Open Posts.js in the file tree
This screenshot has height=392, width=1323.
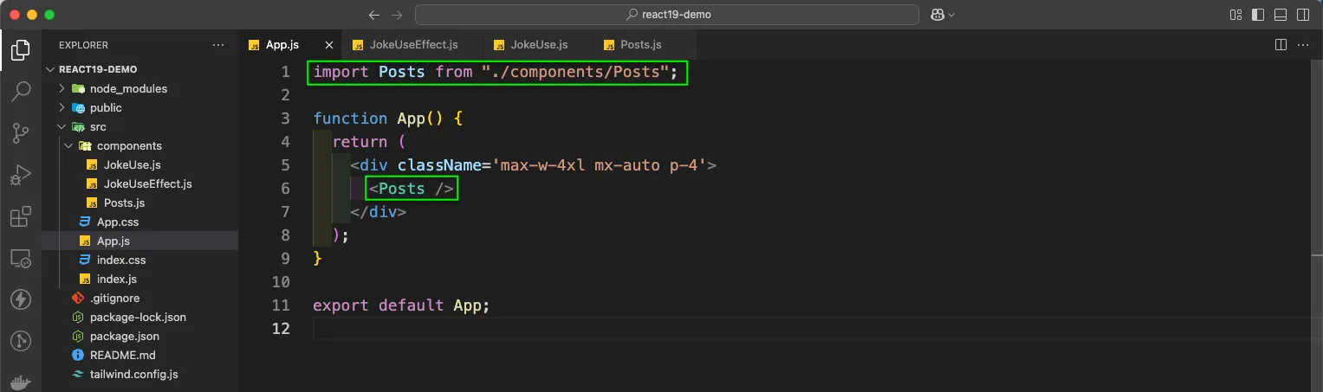coord(139,202)
